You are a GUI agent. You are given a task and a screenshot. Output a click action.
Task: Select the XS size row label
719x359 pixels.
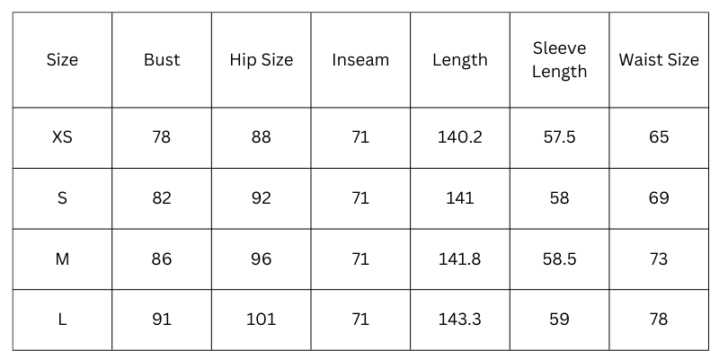tap(62, 137)
